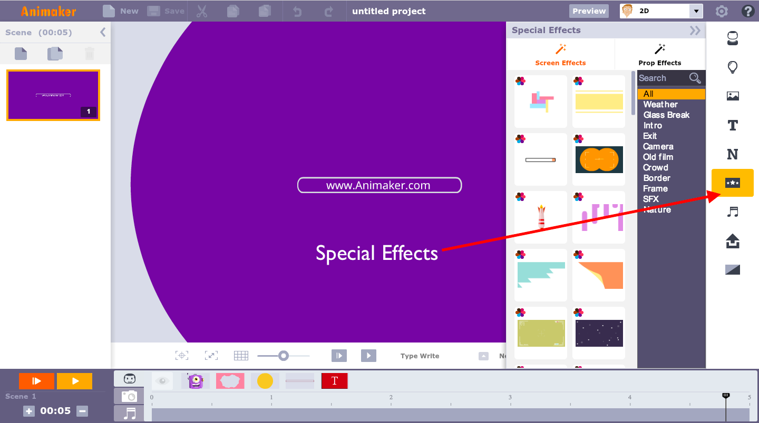Viewport: 759px width, 423px height.
Task: Click the gray play button under the stage
Action: [368, 356]
